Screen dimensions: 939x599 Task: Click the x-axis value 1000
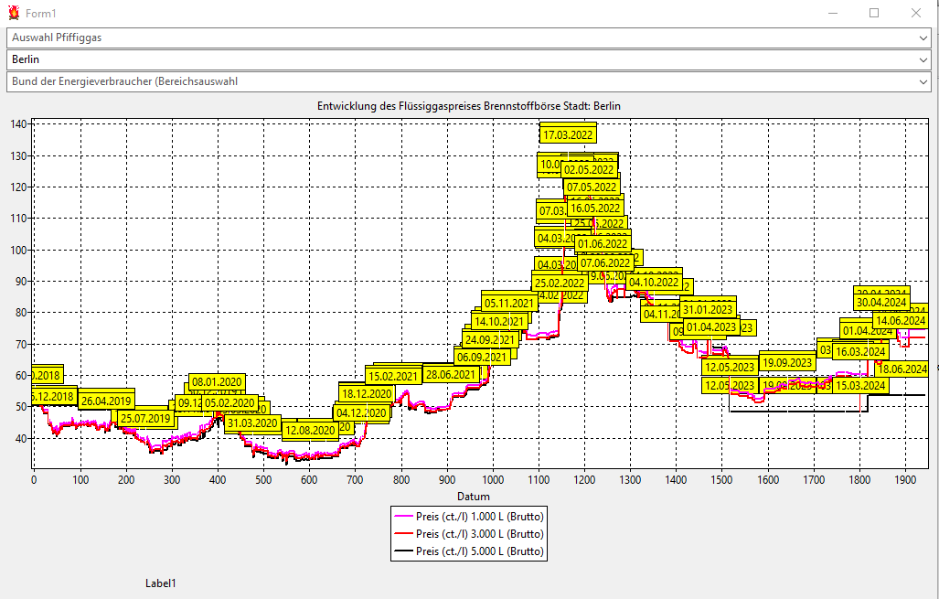[x=493, y=480]
